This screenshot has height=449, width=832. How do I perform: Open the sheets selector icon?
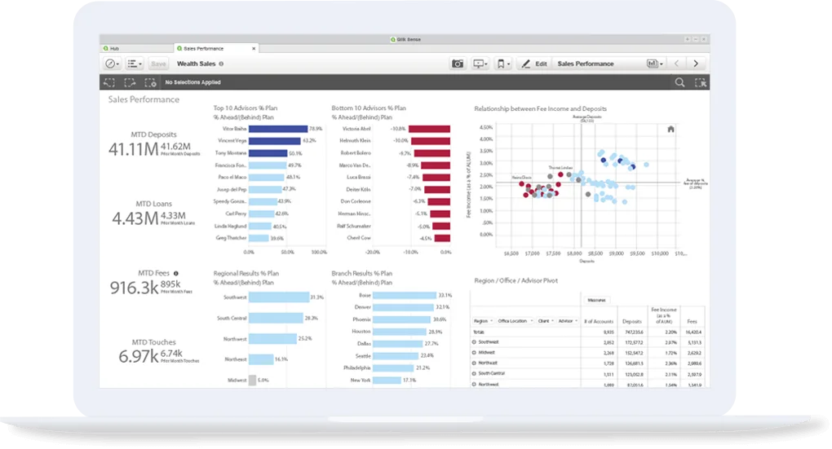pos(654,64)
